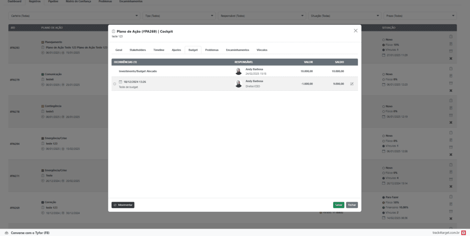The image size is (470, 236).
Task: Open the Carteira (Todas) filter dropdown
Action: [74, 16]
